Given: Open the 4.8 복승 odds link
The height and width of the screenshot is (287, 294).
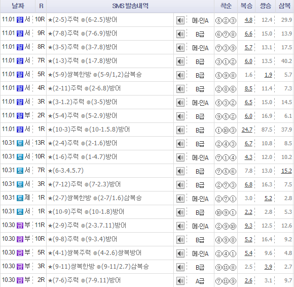Looking at the screenshot, I should pos(248,20).
